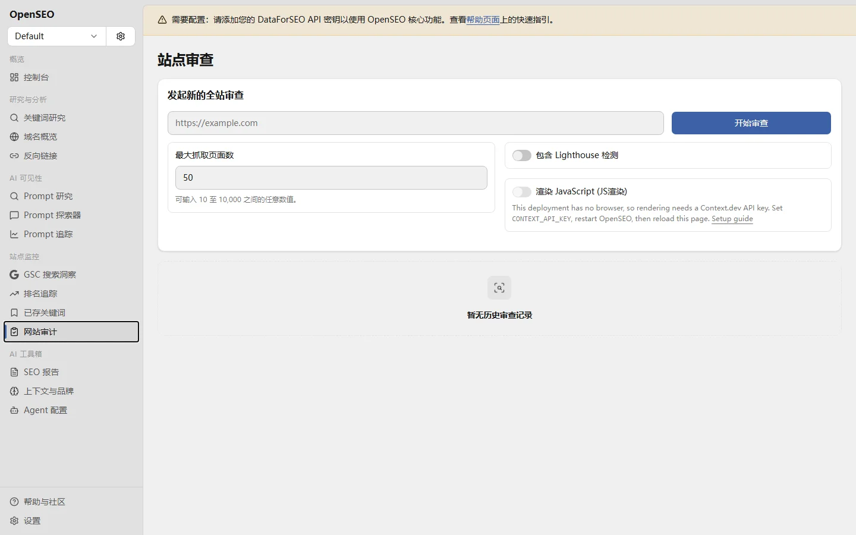Click the SEO 报告 document icon

click(x=14, y=372)
